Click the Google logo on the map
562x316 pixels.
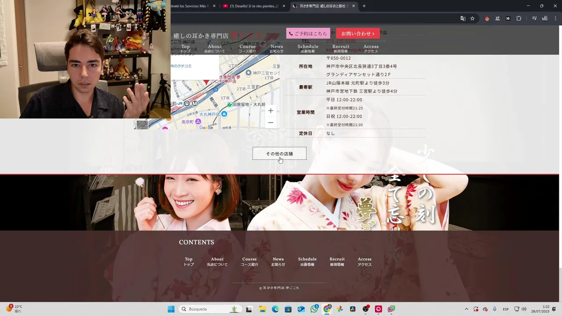click(206, 127)
